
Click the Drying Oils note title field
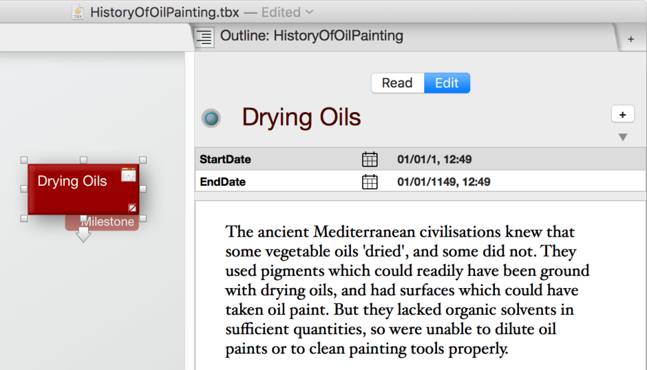[301, 118]
